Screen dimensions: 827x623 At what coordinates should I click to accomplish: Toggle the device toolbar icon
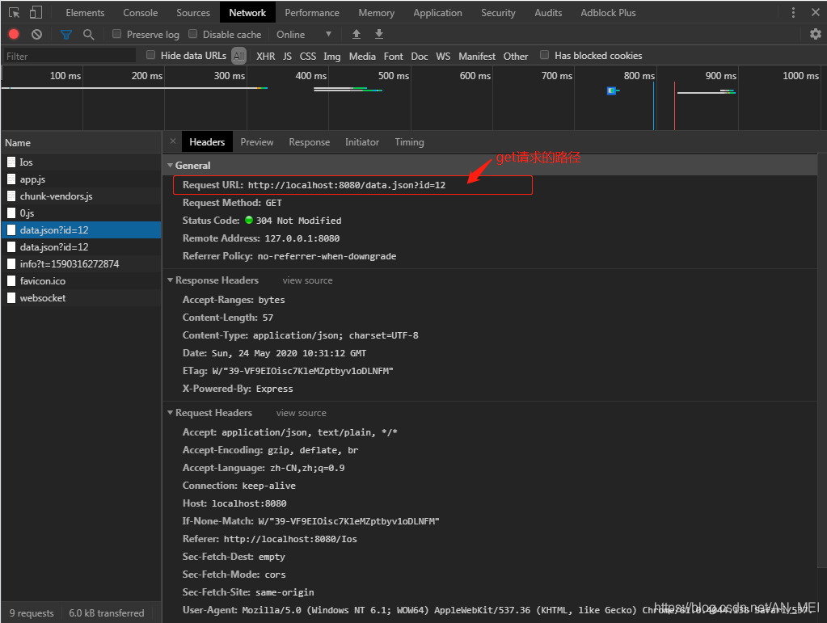tap(36, 13)
